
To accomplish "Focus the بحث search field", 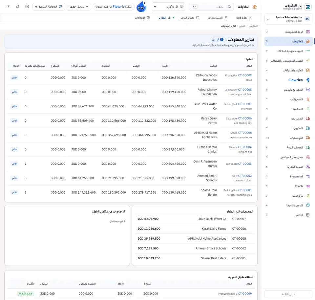I will pyautogui.click(x=212, y=7).
